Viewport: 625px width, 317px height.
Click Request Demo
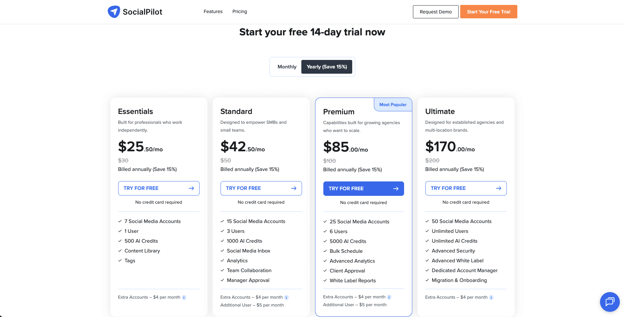point(436,11)
